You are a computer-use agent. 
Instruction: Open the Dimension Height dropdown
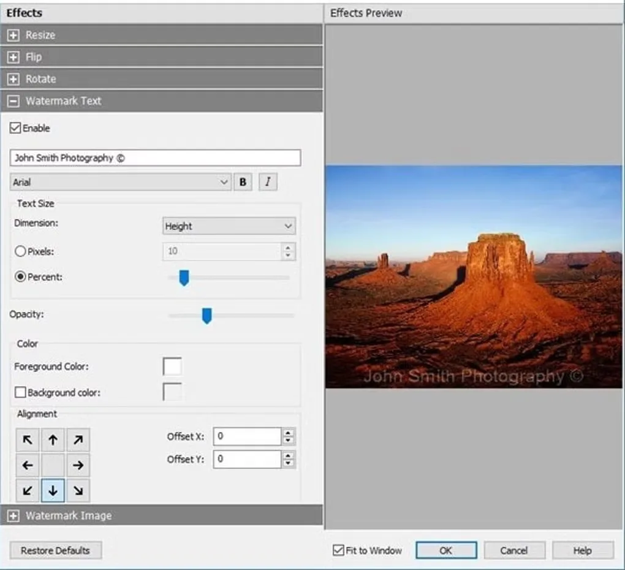pos(229,226)
